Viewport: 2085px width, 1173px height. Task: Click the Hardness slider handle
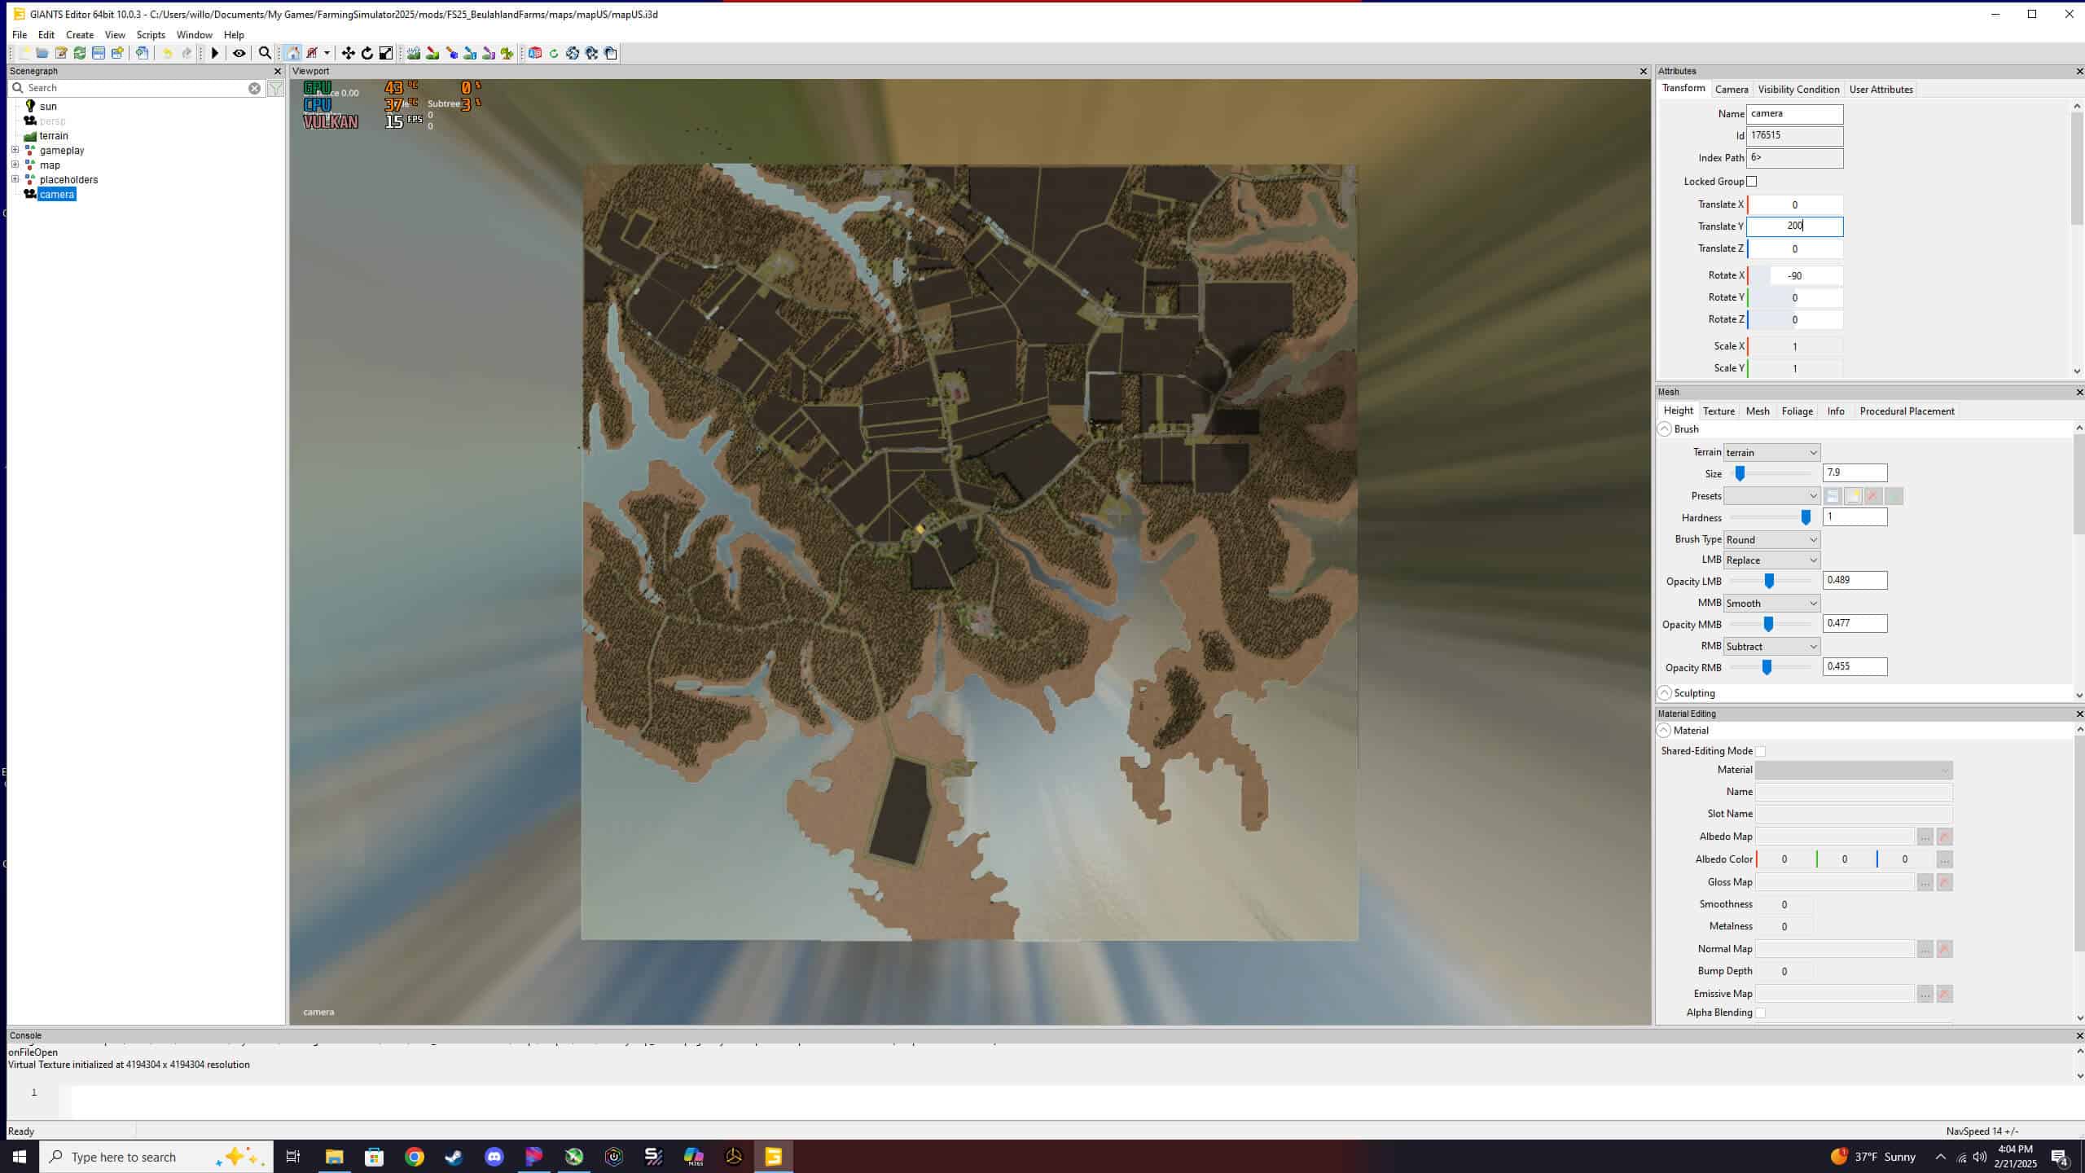point(1806,518)
